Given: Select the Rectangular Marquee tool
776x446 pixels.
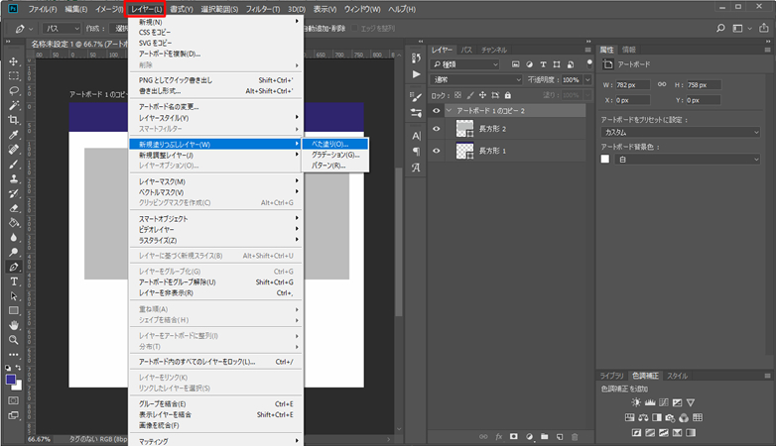Looking at the screenshot, I should pyautogui.click(x=14, y=76).
